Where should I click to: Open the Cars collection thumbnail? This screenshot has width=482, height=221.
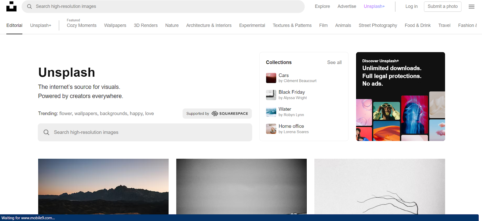[271, 78]
